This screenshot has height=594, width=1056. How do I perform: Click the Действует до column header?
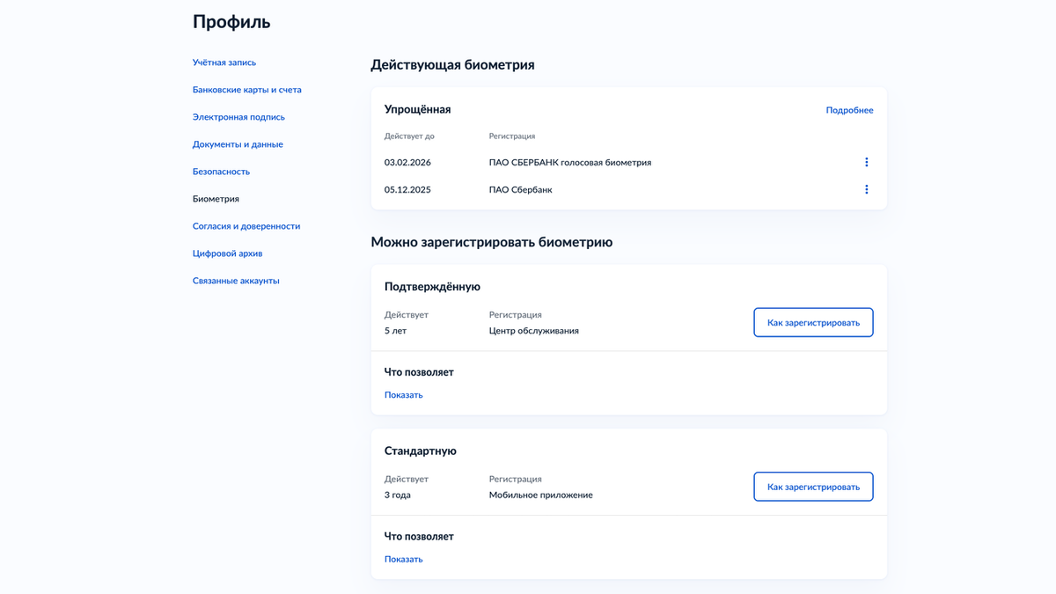point(409,136)
